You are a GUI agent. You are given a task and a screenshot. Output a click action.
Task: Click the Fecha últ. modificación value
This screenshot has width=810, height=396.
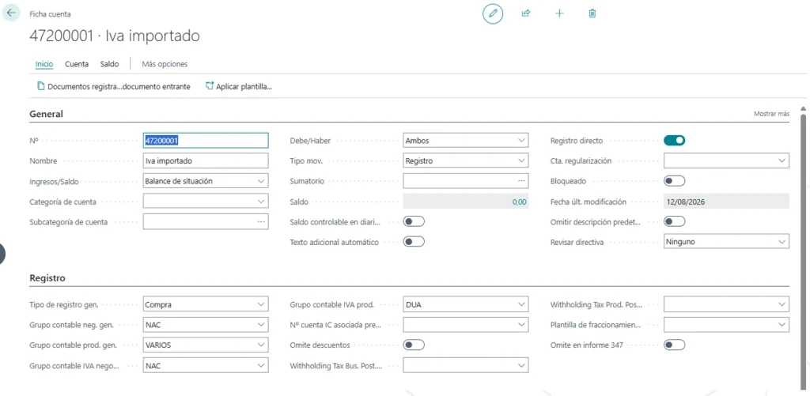726,202
